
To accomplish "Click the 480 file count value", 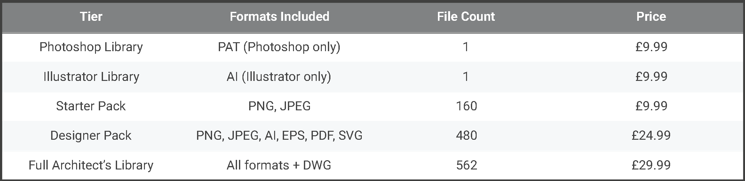I will point(466,136).
